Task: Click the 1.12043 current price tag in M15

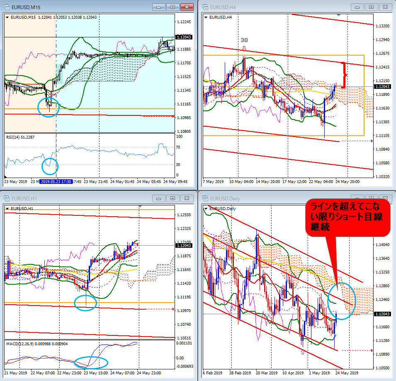Action: click(x=184, y=37)
